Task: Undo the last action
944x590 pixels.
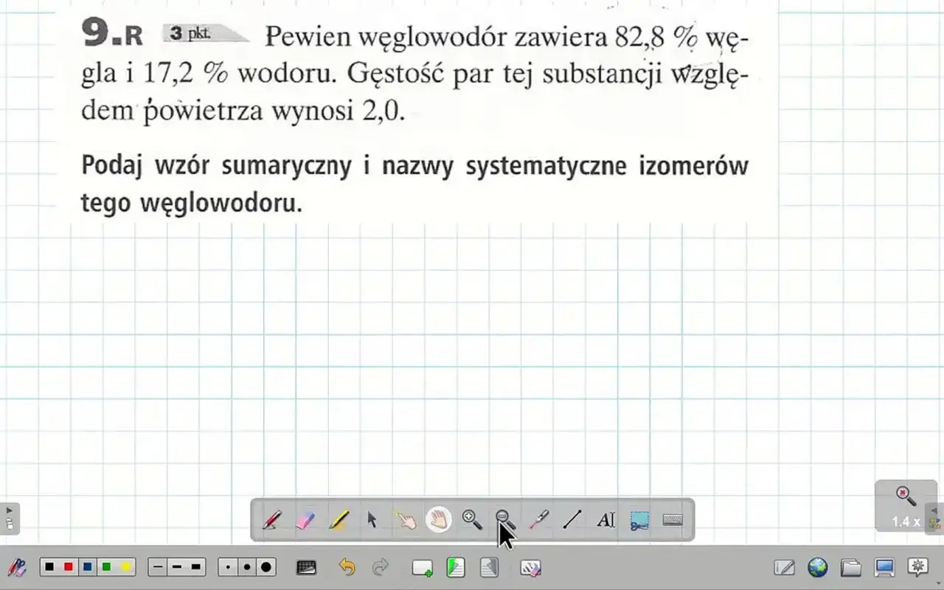Action: coord(346,567)
